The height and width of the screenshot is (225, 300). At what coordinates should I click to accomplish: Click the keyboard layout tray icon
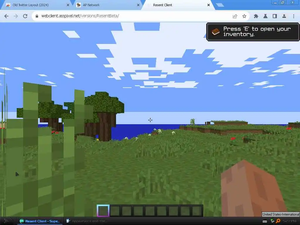(265, 221)
